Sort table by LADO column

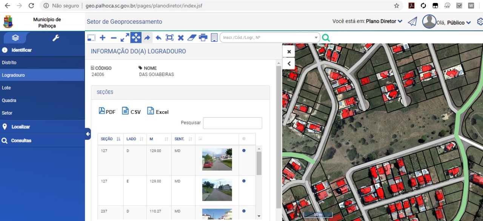tap(135, 139)
